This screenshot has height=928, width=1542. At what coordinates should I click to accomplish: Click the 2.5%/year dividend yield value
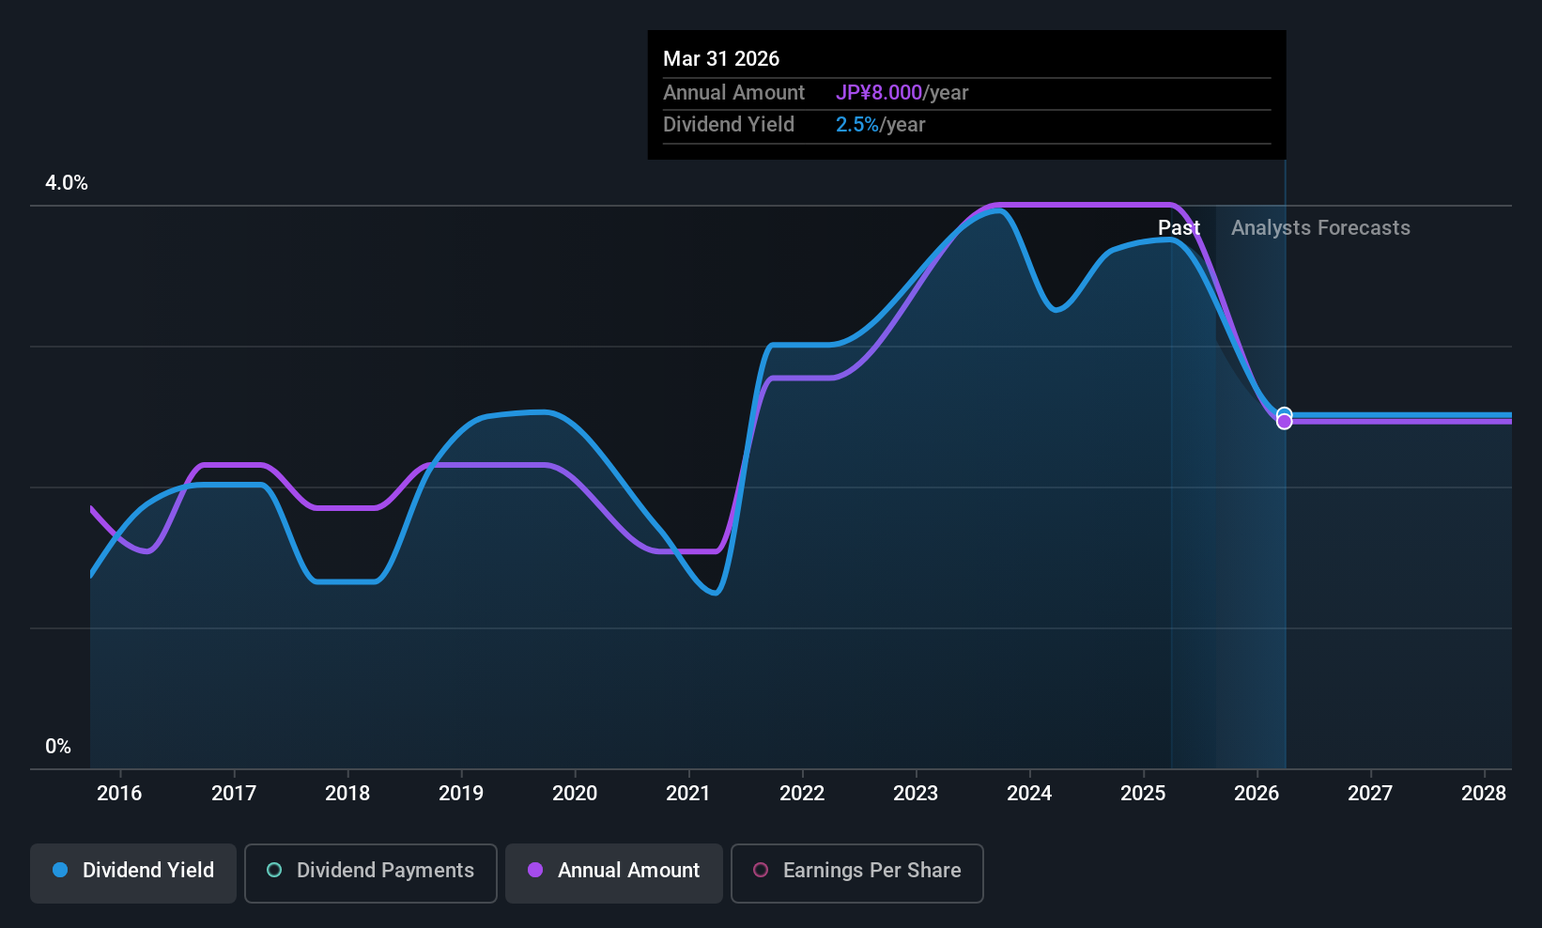880,125
